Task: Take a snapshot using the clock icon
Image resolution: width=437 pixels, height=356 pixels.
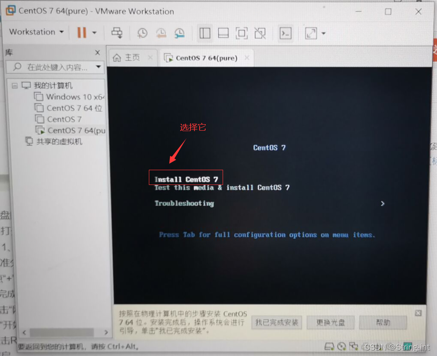Action: pos(142,33)
